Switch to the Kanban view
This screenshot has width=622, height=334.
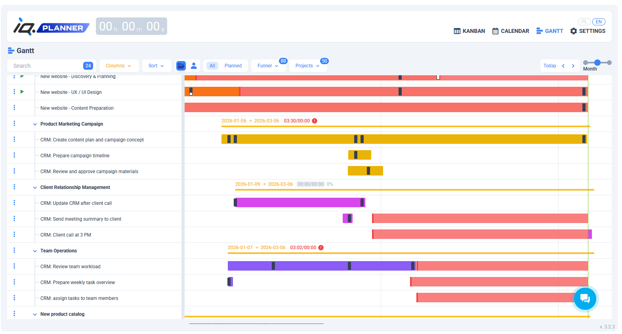tap(469, 31)
